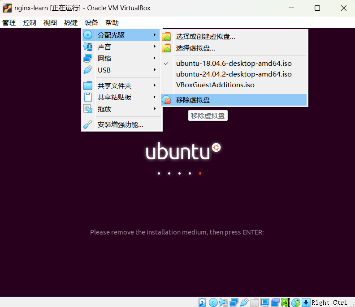Expand the 声音 submenu arrow
355x307 pixels.
tap(154, 47)
